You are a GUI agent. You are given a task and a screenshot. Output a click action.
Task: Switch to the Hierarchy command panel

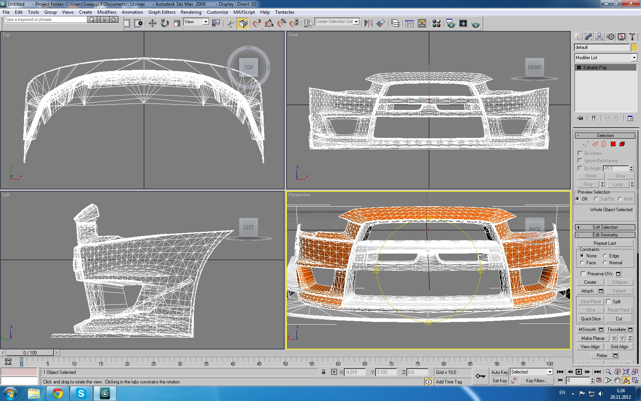click(599, 37)
